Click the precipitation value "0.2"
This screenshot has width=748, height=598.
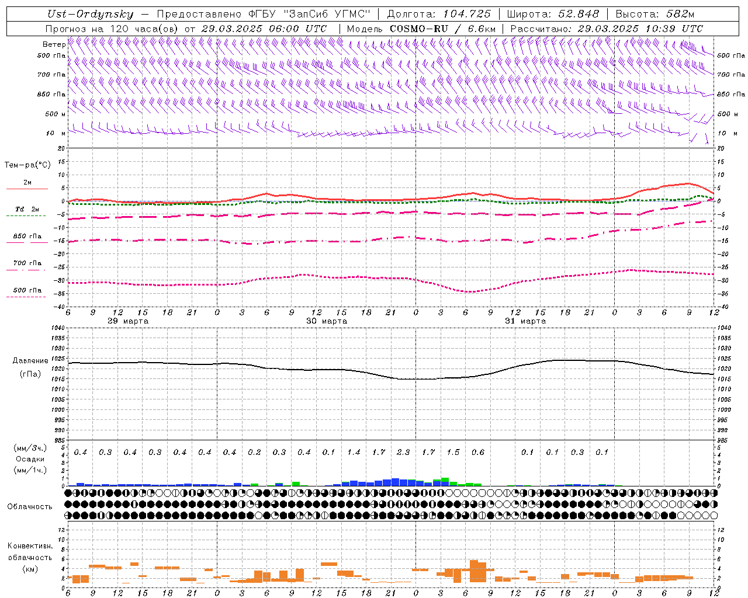click(254, 453)
